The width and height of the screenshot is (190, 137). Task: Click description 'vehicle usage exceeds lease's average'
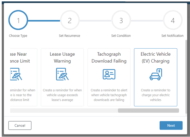click(62, 98)
